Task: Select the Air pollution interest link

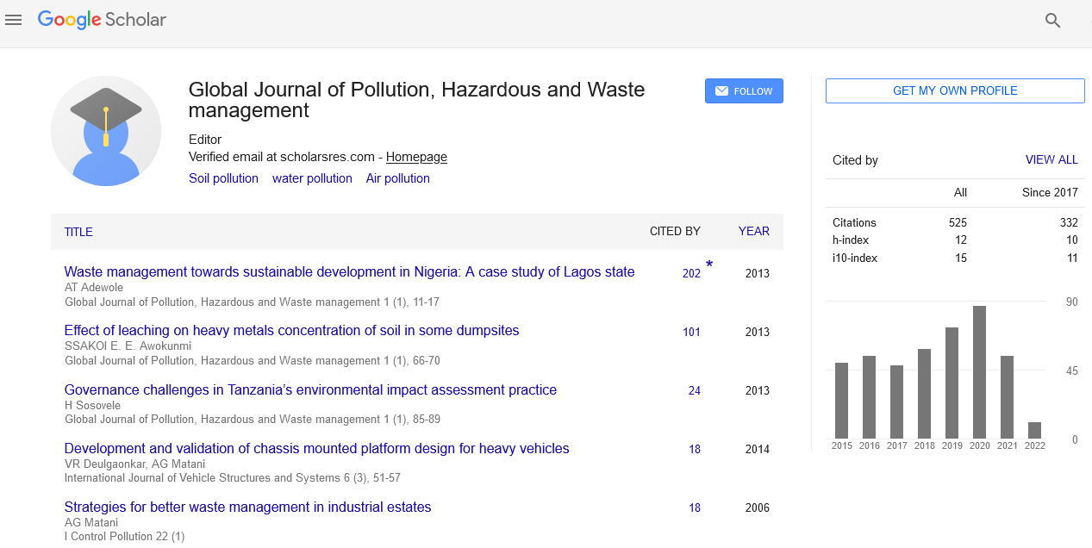Action: 398,178
